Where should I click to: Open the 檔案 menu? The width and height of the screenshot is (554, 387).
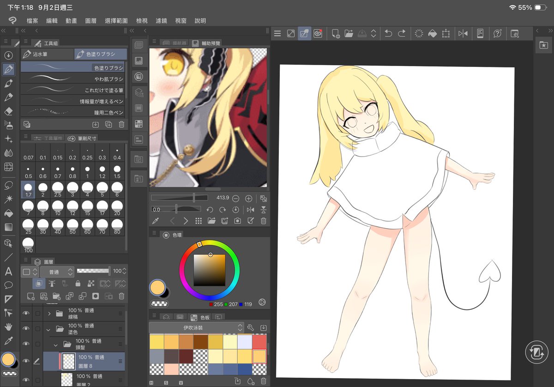pos(32,21)
